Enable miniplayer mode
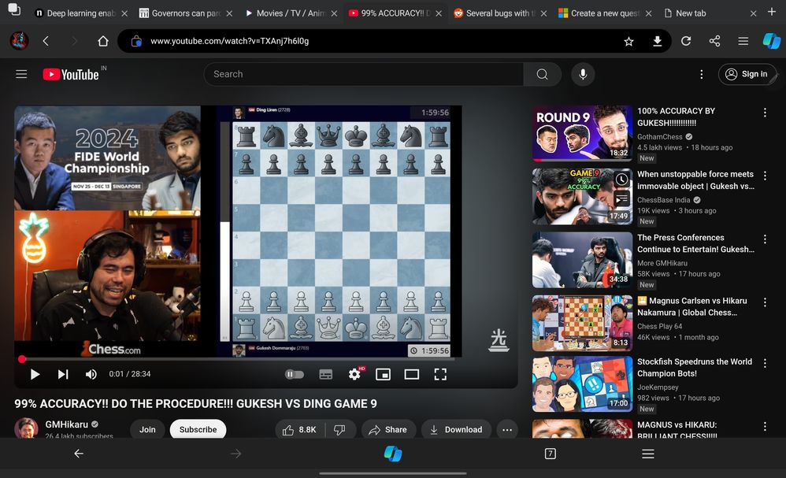This screenshot has height=478, width=786. coord(383,374)
